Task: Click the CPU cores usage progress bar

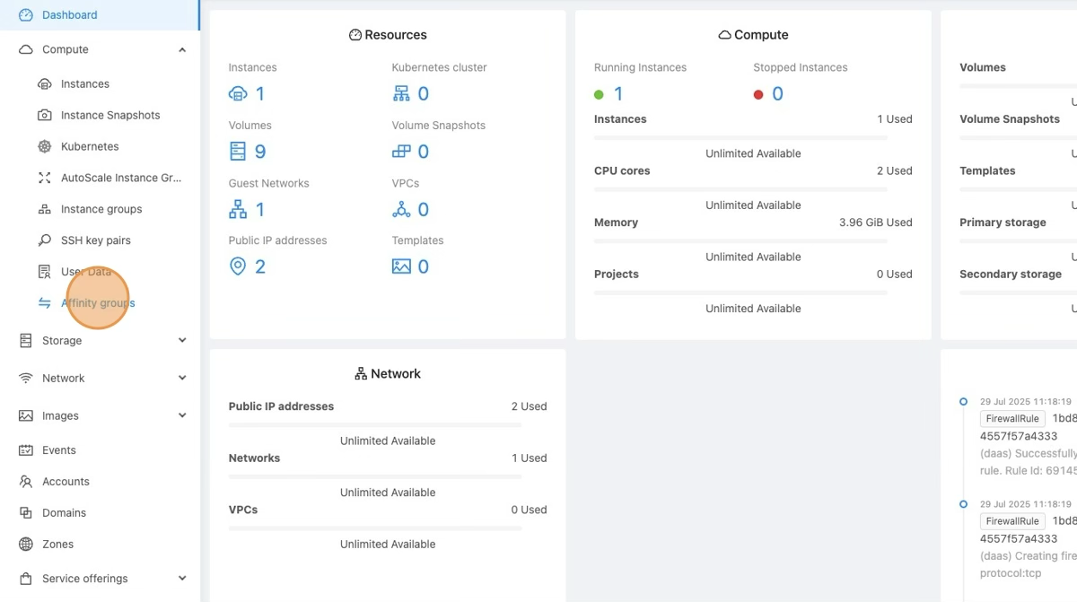Action: 740,189
